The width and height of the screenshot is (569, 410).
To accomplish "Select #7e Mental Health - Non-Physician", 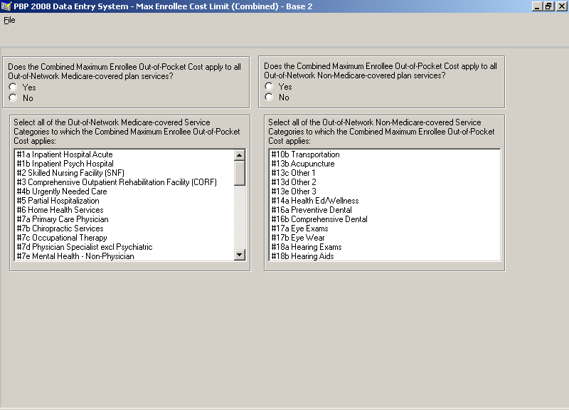I will coord(125,256).
